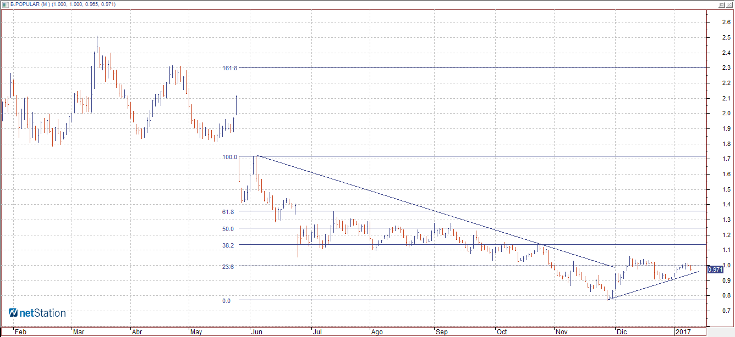
Task: Select the 50.0 Fibonacci level label
Action: pos(228,229)
